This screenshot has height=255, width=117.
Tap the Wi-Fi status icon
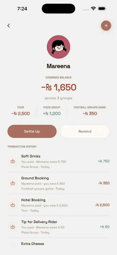point(93,8)
